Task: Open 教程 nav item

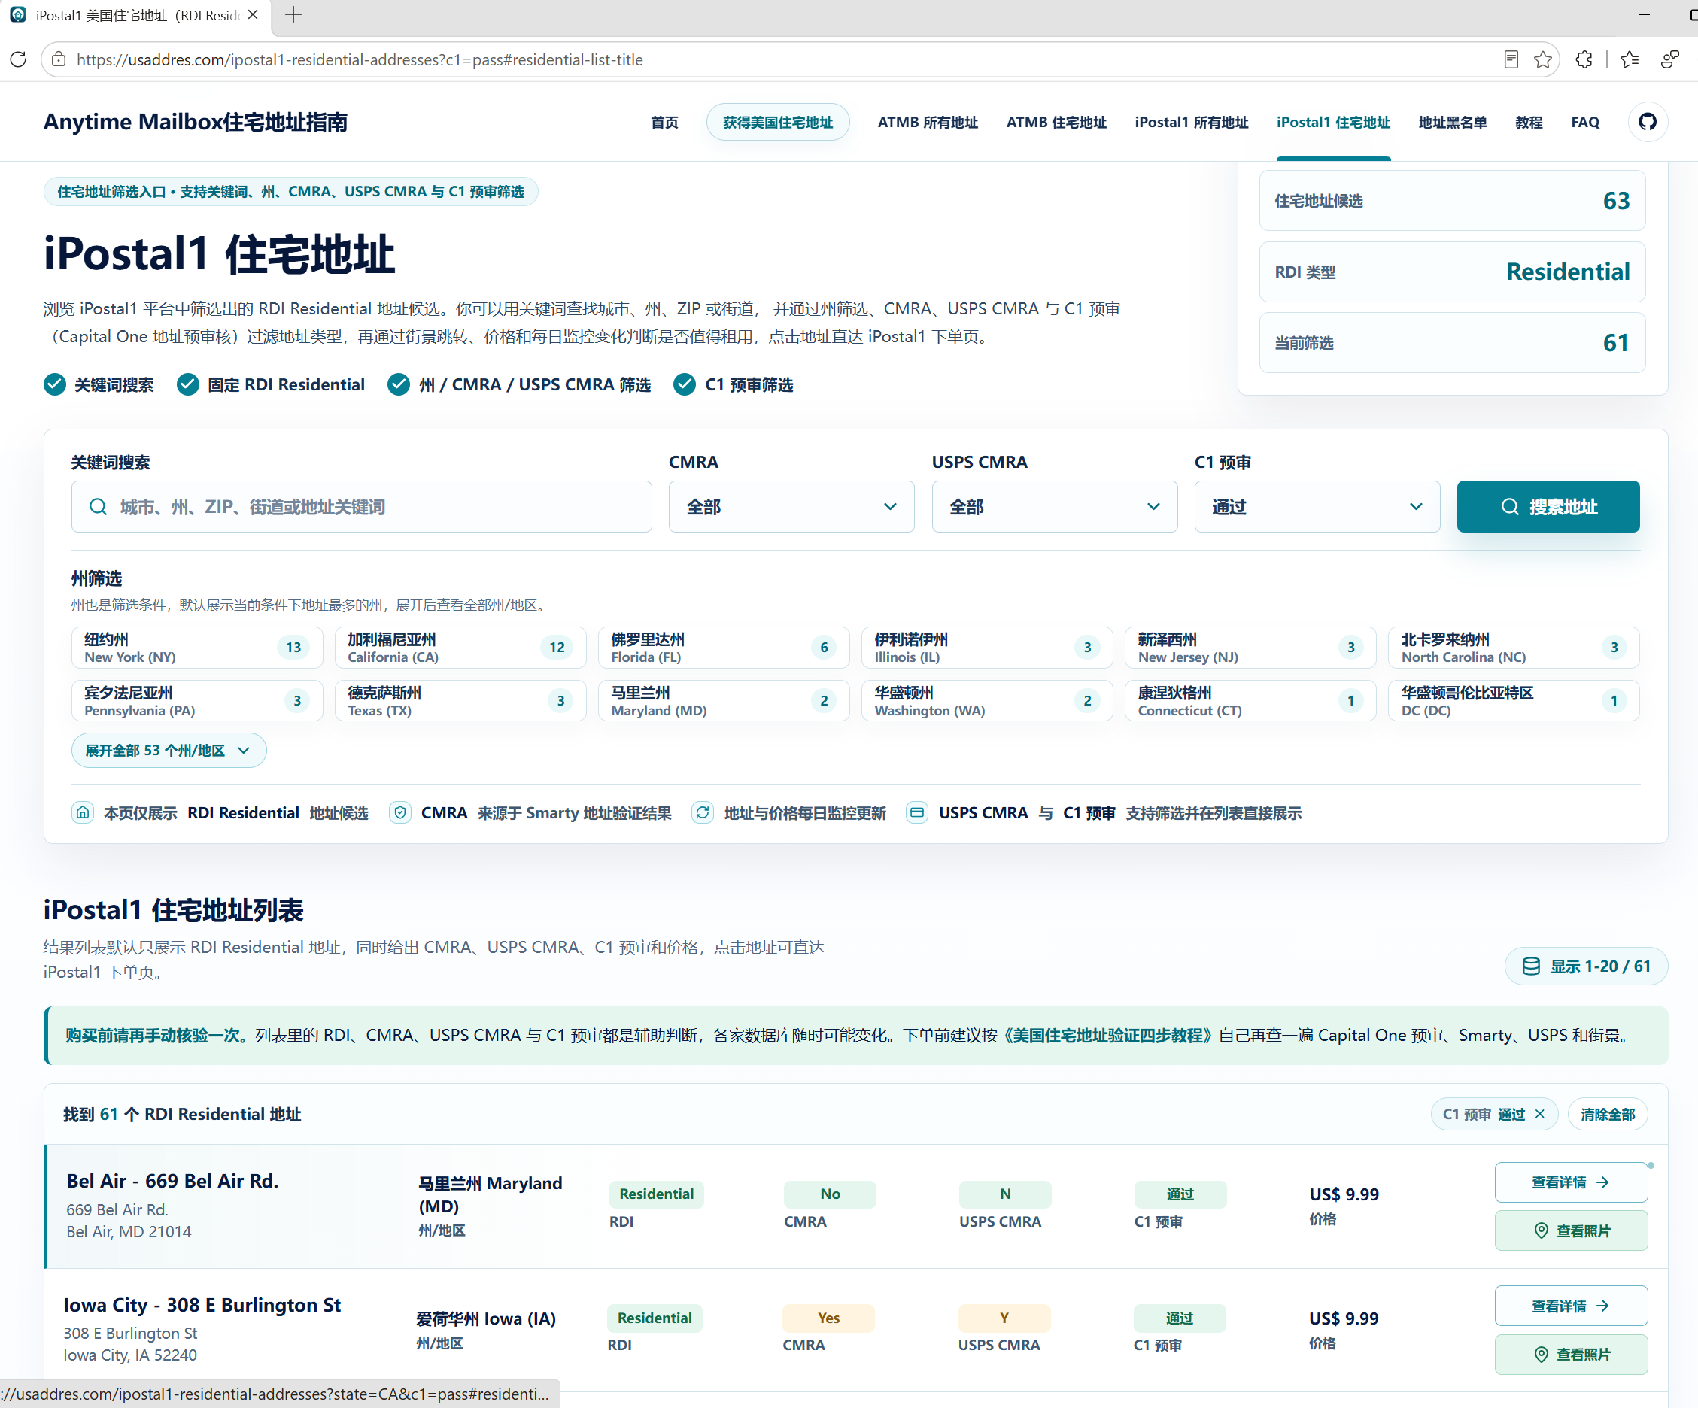Action: (1528, 122)
